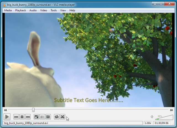This screenshot has height=128, width=177.
Task: Open the Playback menu
Action: tap(20, 11)
